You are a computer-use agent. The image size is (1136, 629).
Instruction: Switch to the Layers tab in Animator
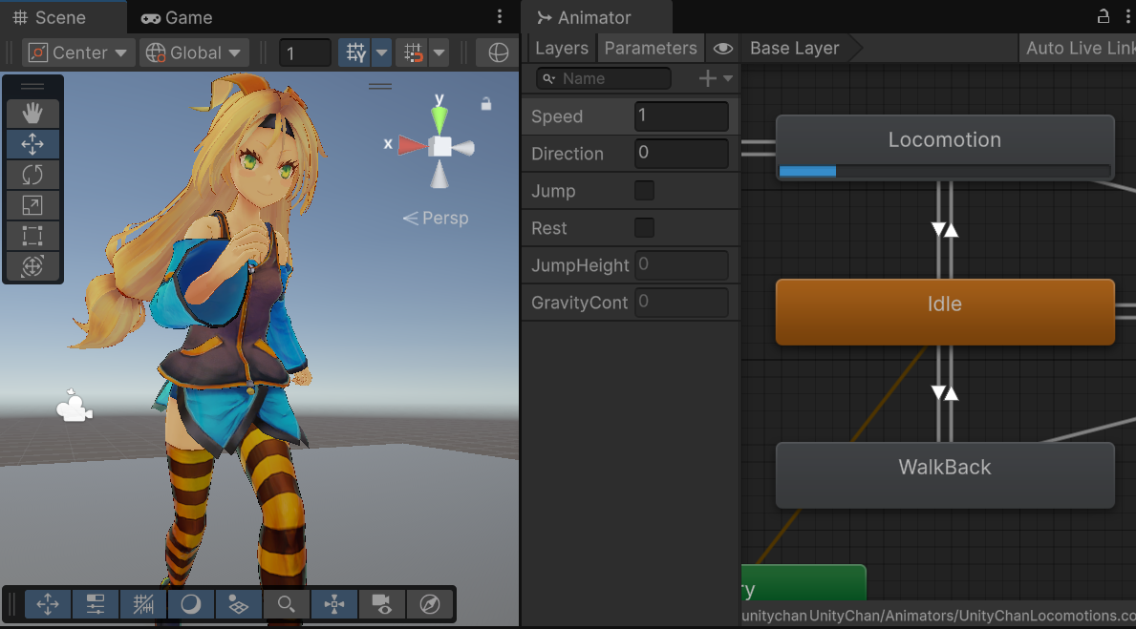point(561,49)
